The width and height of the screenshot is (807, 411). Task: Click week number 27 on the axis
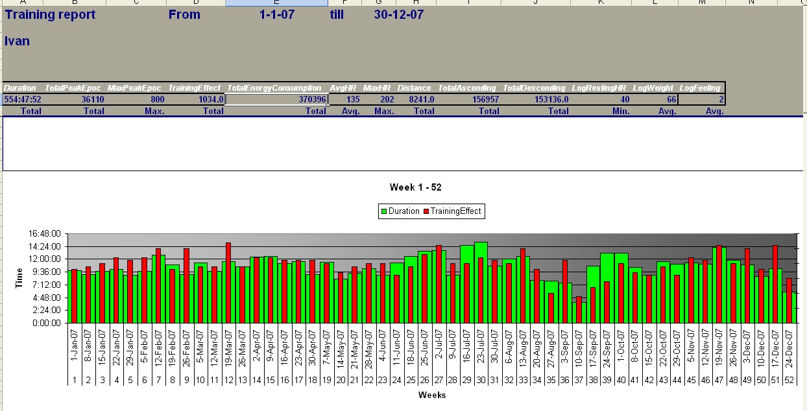point(439,380)
